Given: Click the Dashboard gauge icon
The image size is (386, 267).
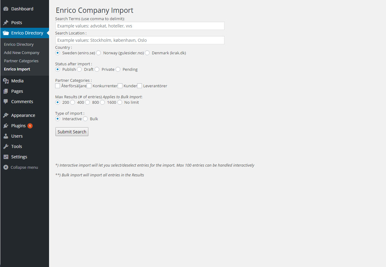Looking at the screenshot, I should pos(6,9).
